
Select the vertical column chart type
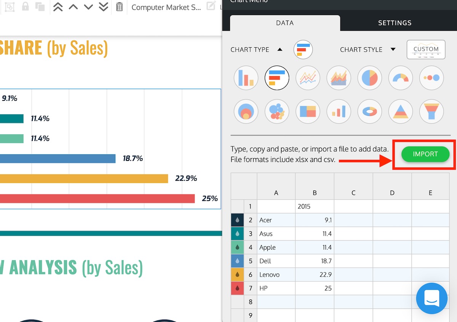(246, 78)
